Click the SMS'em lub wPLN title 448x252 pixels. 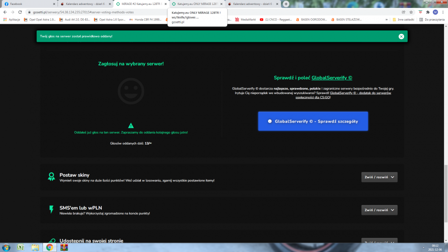[81, 208]
